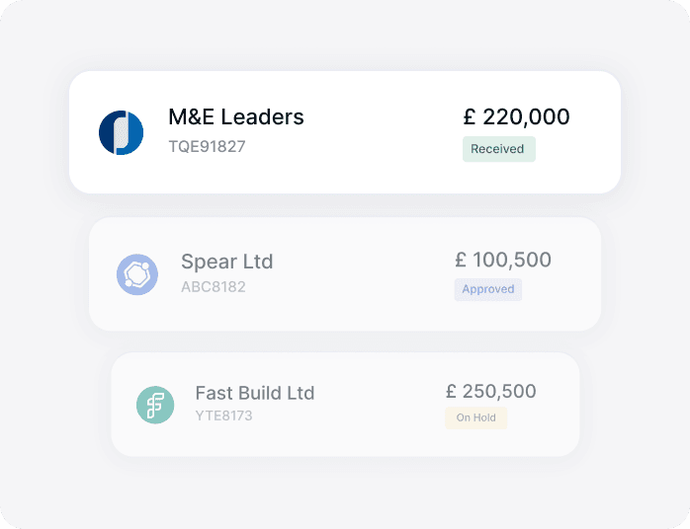Click the Approved status badge
The width and height of the screenshot is (690, 529).
488,289
